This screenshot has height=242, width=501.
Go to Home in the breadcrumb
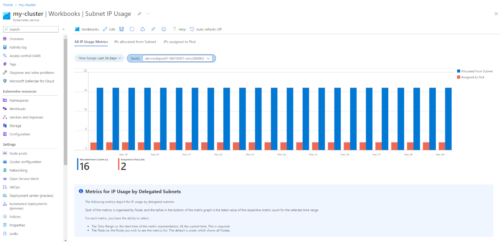(x=8, y=5)
